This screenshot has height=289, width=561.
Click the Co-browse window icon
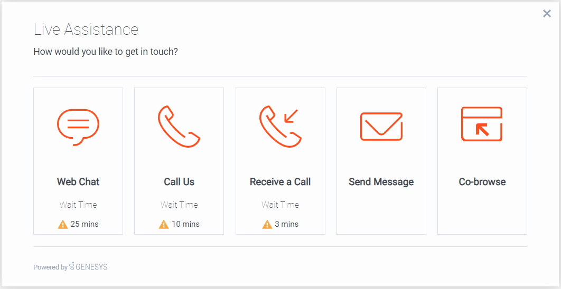pyautogui.click(x=482, y=124)
